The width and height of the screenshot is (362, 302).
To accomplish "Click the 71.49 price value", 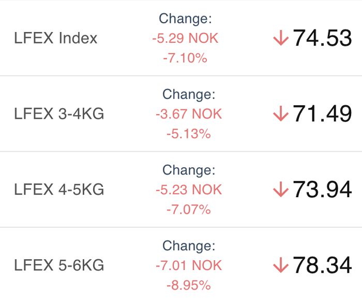I will (322, 114).
